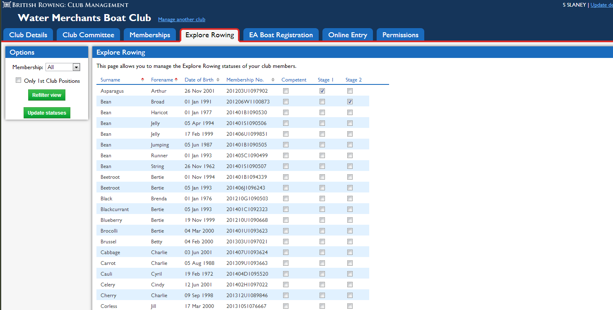Open the Club Committee tab
613x310 pixels.
click(88, 35)
